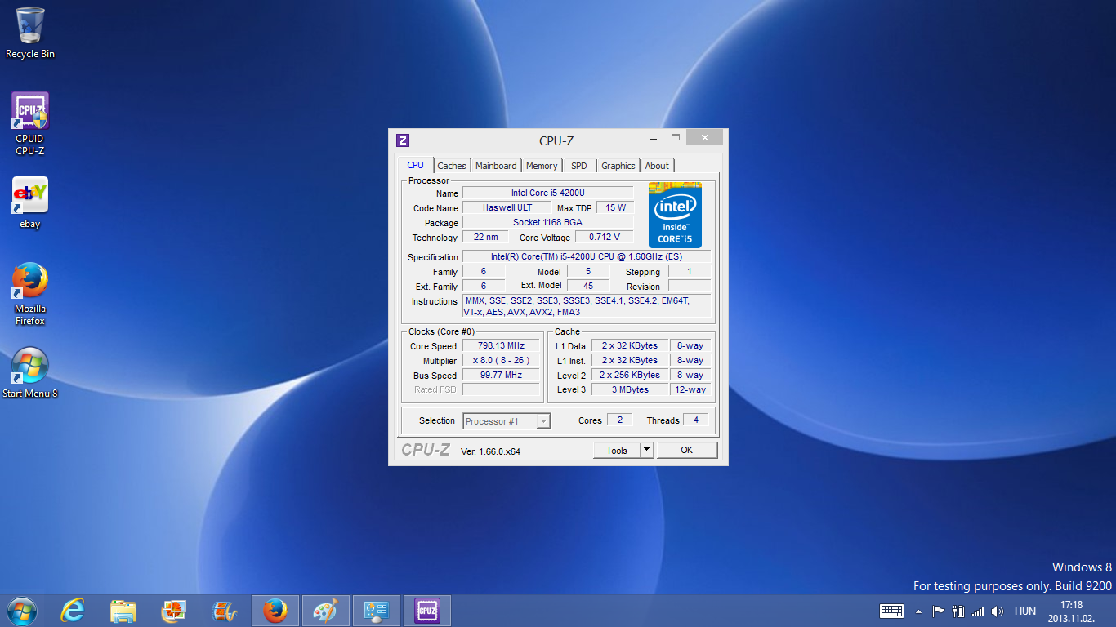Open the Mainboard tab
Viewport: 1116px width, 627px height.
[496, 166]
